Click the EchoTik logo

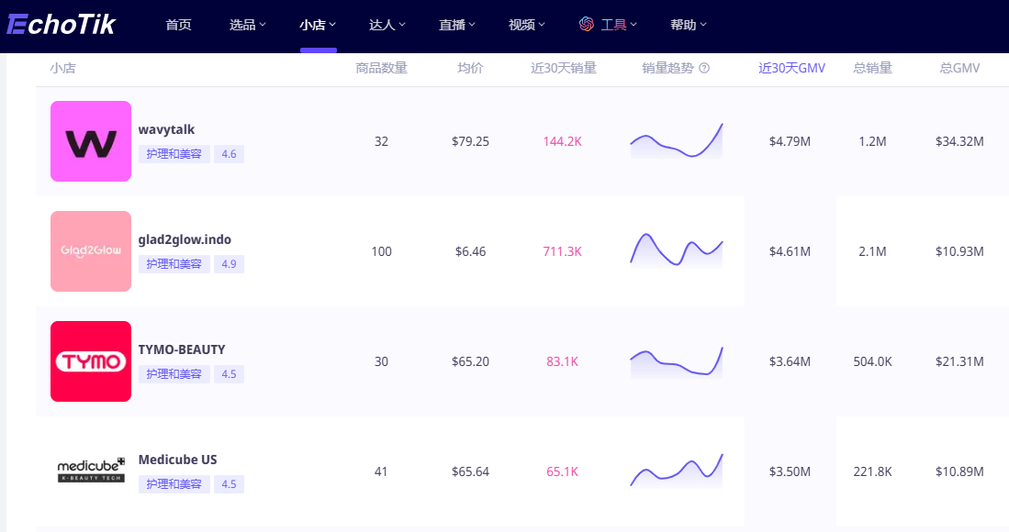coord(61,25)
